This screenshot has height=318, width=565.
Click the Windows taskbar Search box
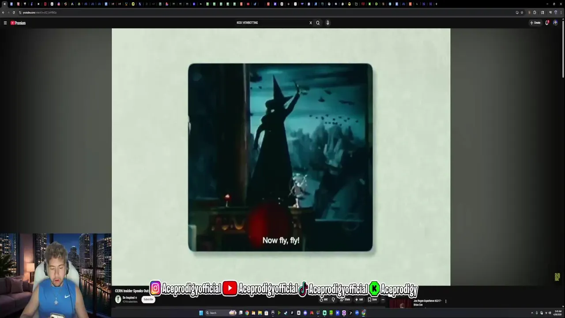(221, 313)
